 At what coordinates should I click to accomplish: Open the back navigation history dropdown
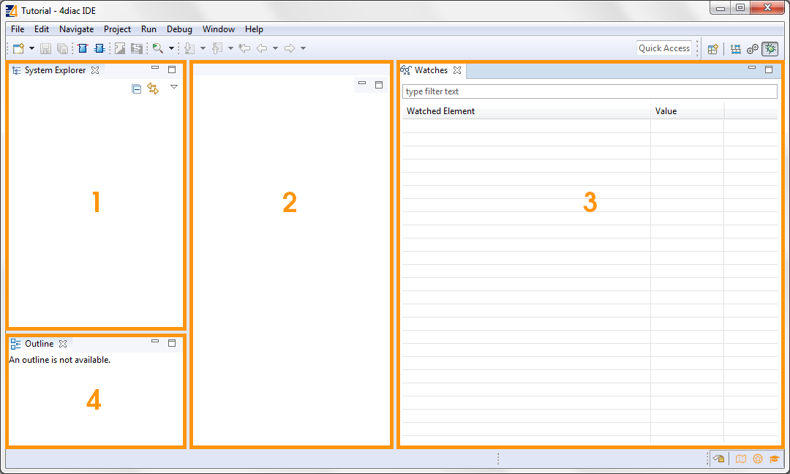click(x=274, y=48)
